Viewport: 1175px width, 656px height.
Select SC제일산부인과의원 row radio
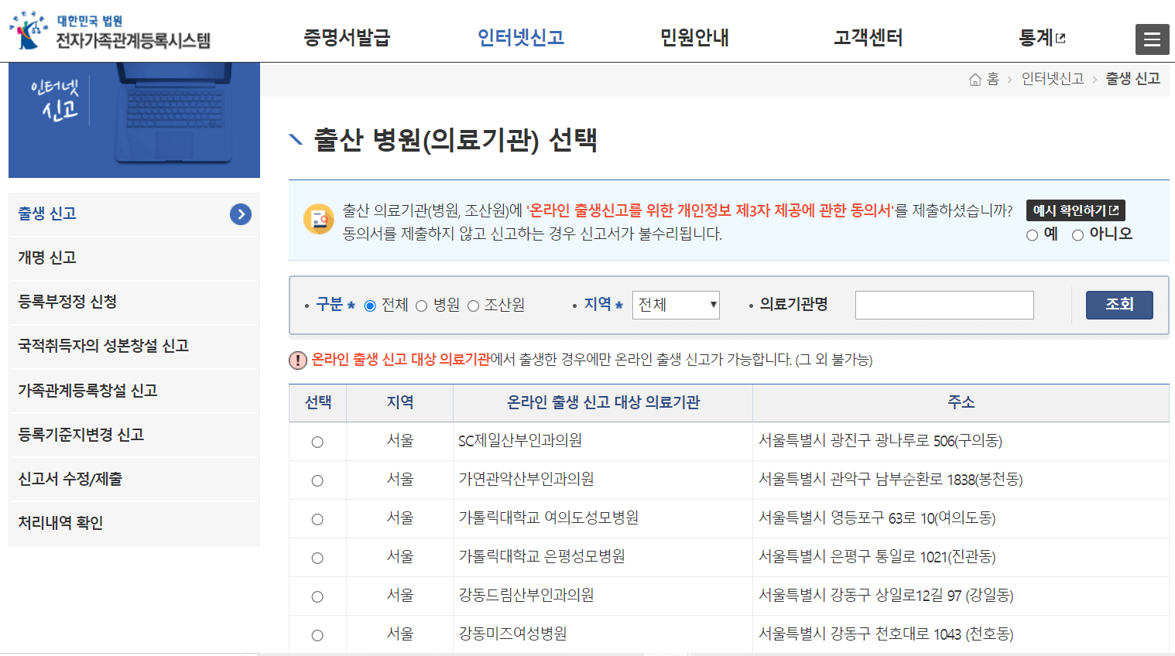click(317, 442)
